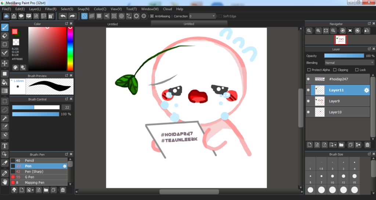The width and height of the screenshot is (376, 200).
Task: Click the cloud save icon in the toolbar
Action: pos(6,16)
